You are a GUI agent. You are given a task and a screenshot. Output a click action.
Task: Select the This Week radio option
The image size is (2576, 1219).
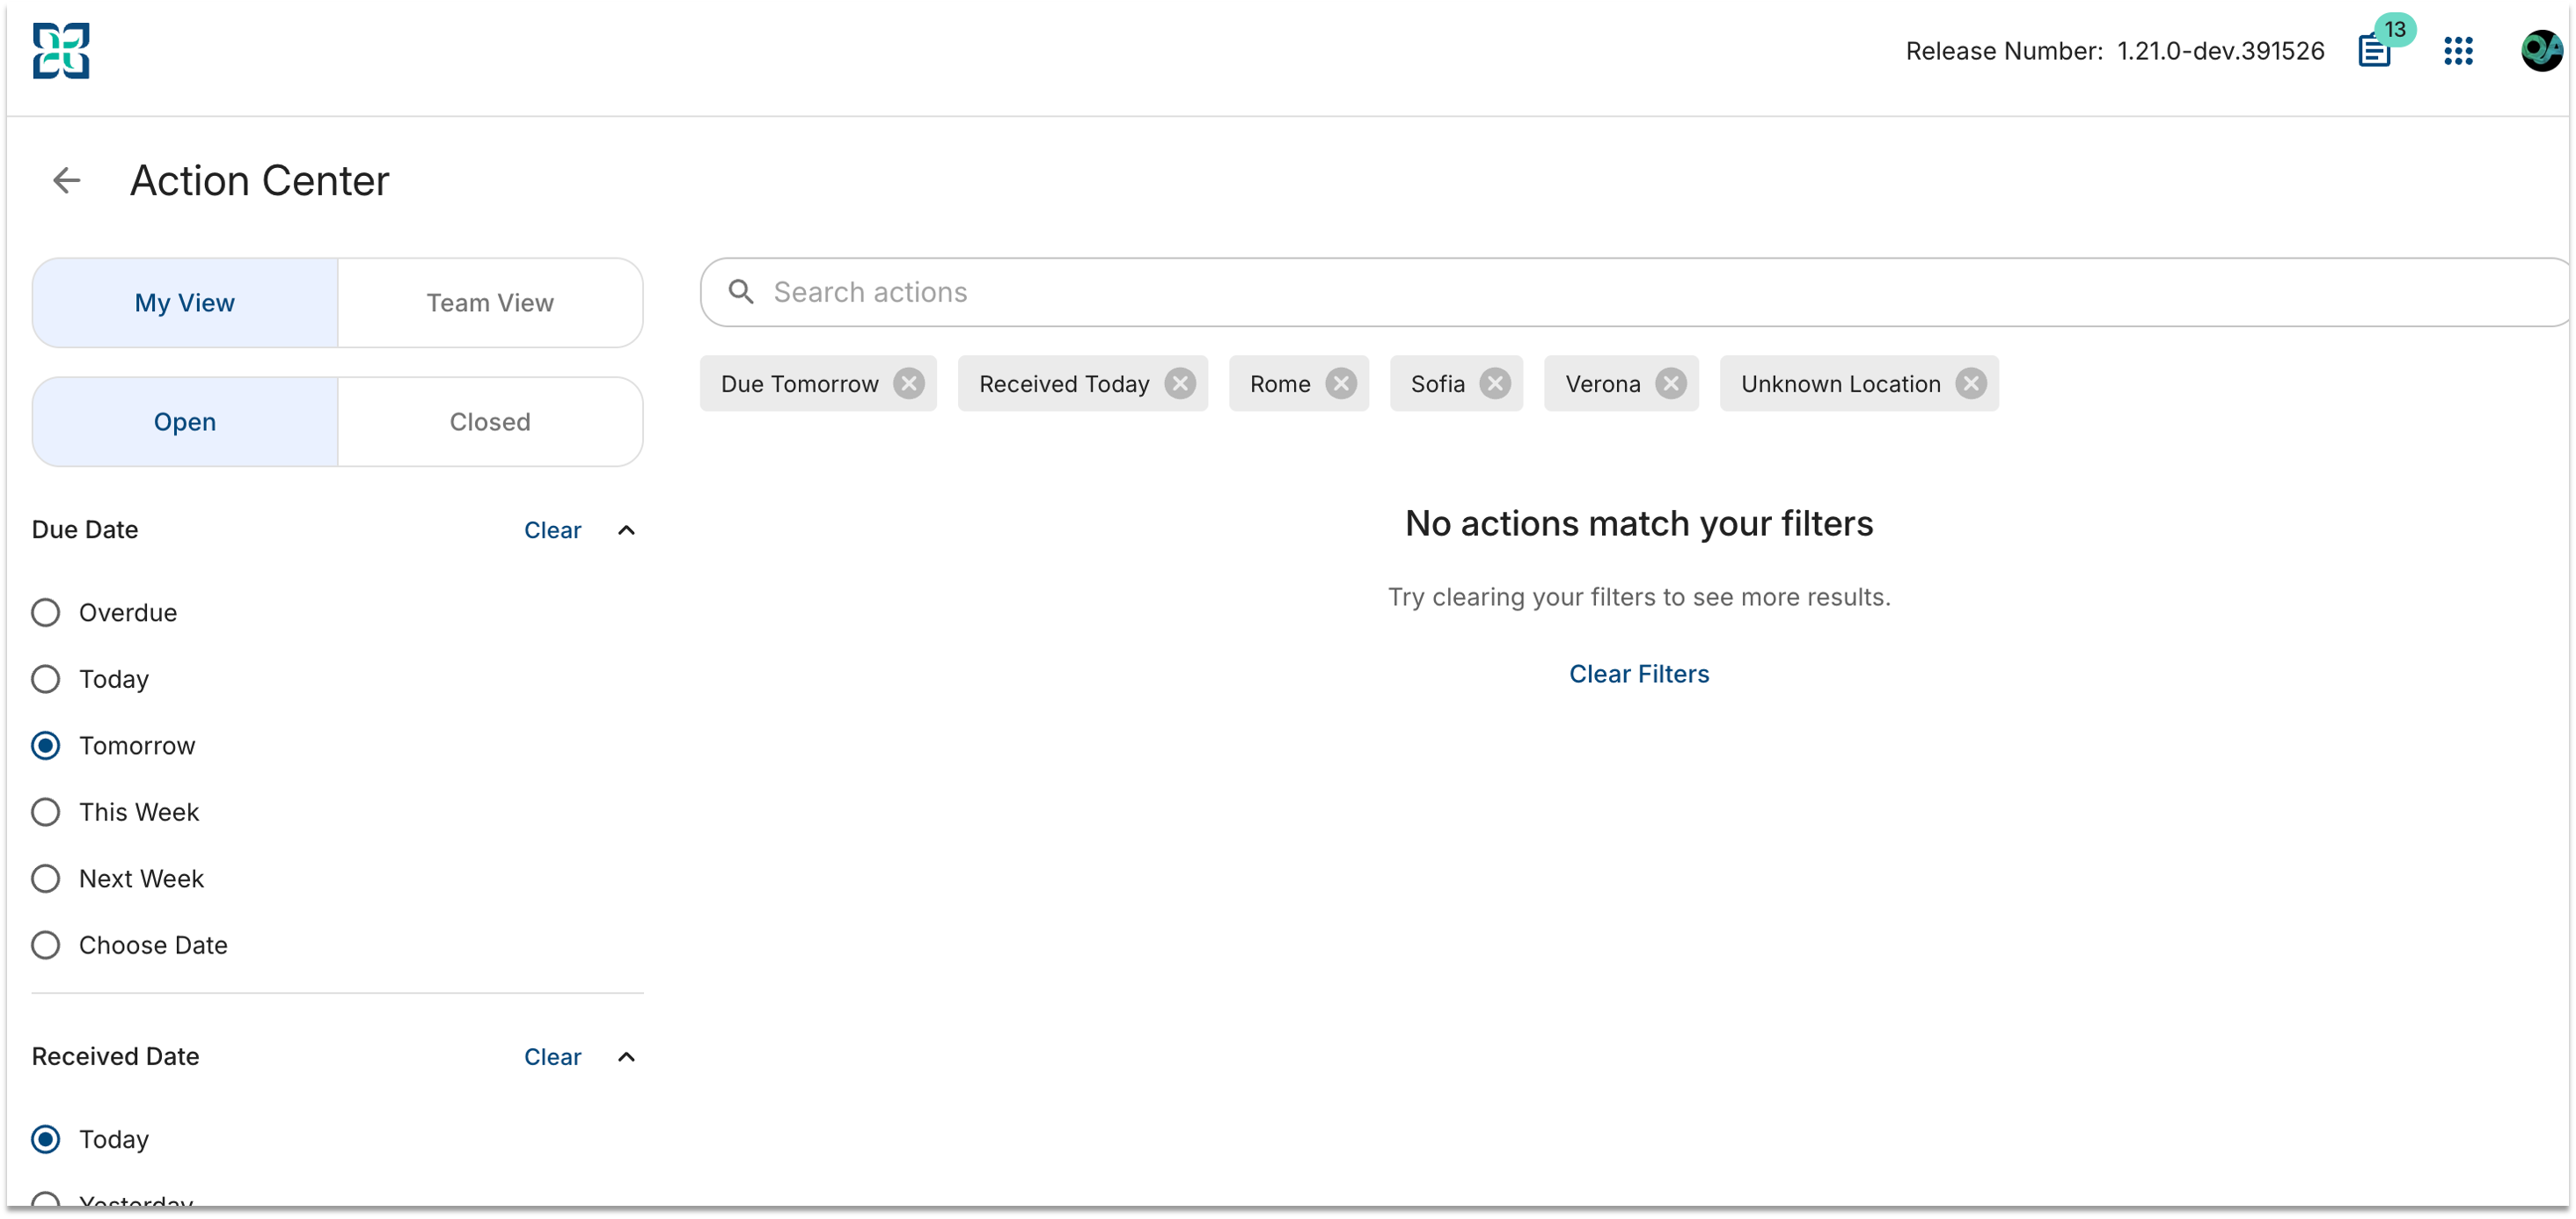click(46, 812)
